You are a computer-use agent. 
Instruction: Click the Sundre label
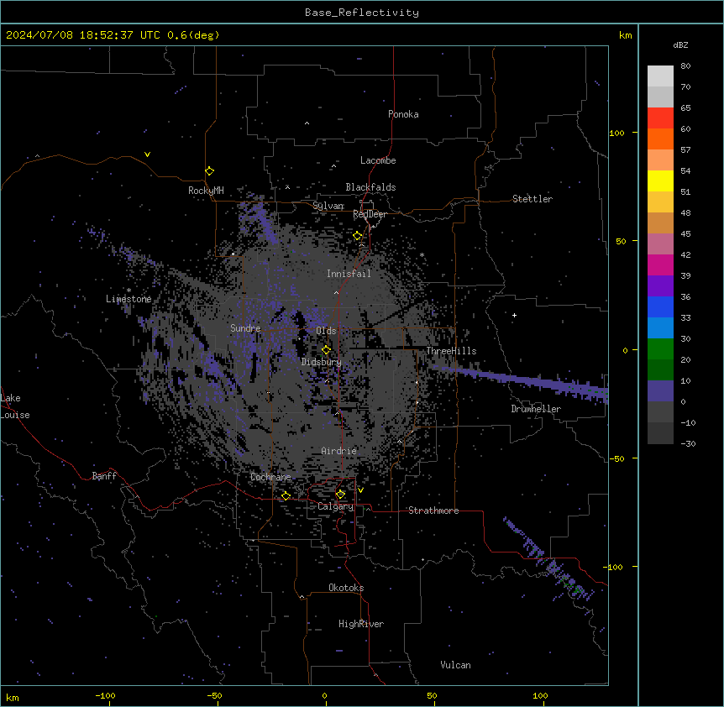245,328
